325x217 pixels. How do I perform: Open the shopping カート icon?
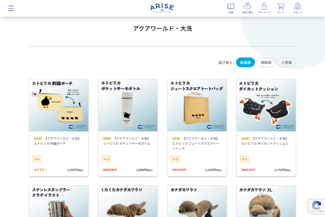(280, 6)
